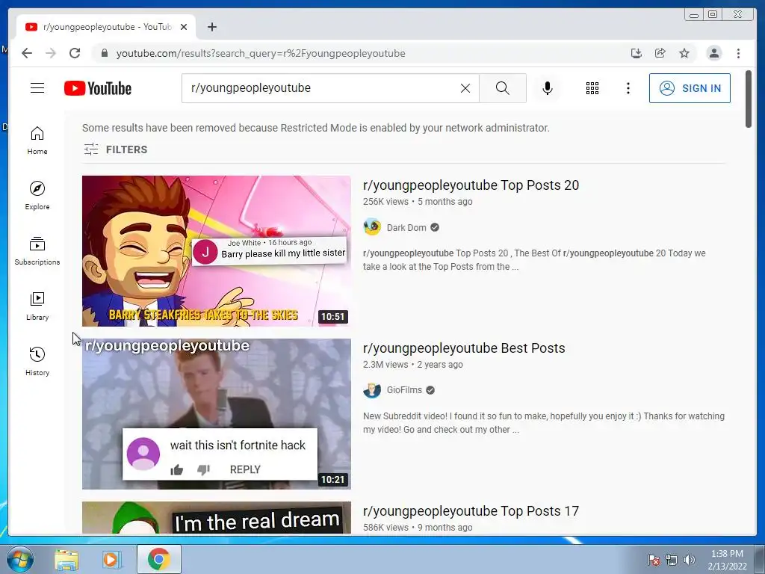
Task: Click the browser back arrow
Action: click(x=27, y=53)
